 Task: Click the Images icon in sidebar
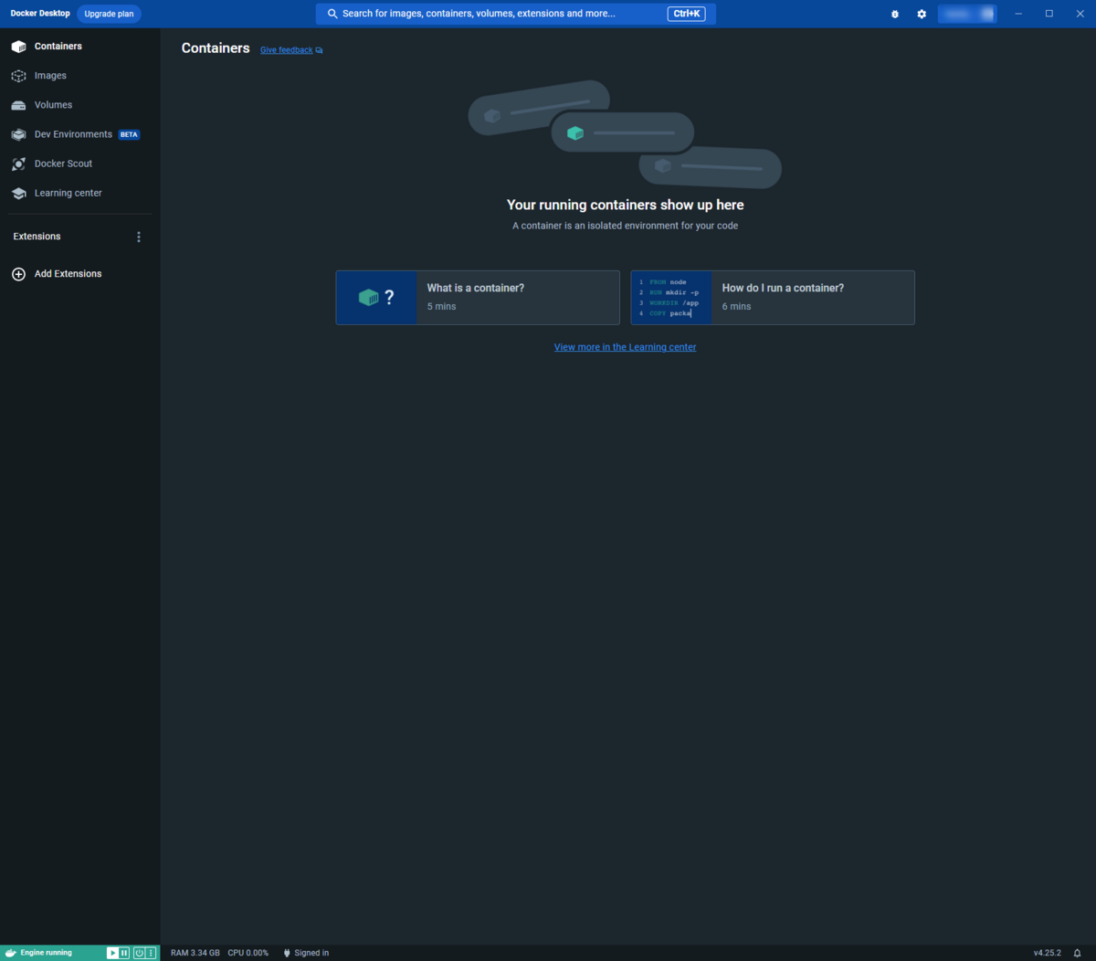point(18,76)
